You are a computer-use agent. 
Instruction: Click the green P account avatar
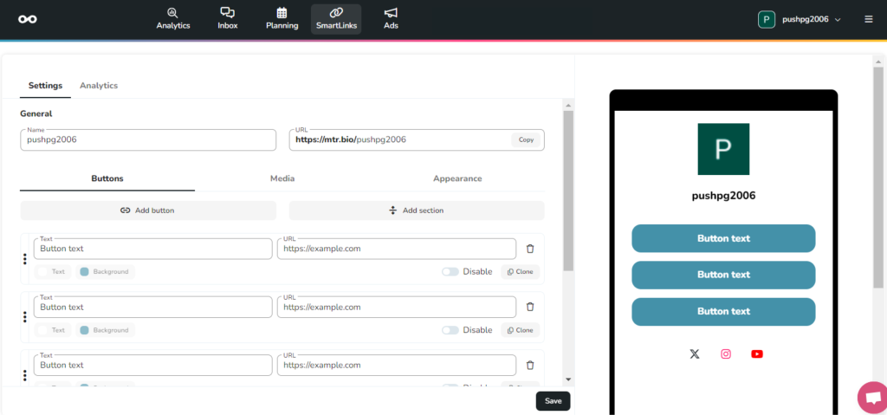[767, 19]
